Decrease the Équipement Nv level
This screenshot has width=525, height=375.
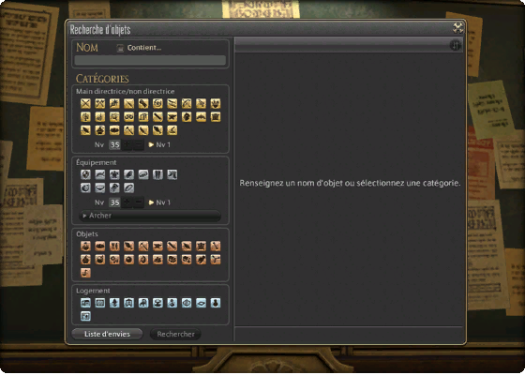[x=139, y=202]
